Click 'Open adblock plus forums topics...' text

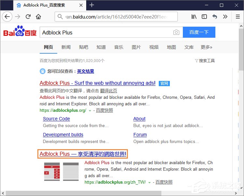click(166, 142)
